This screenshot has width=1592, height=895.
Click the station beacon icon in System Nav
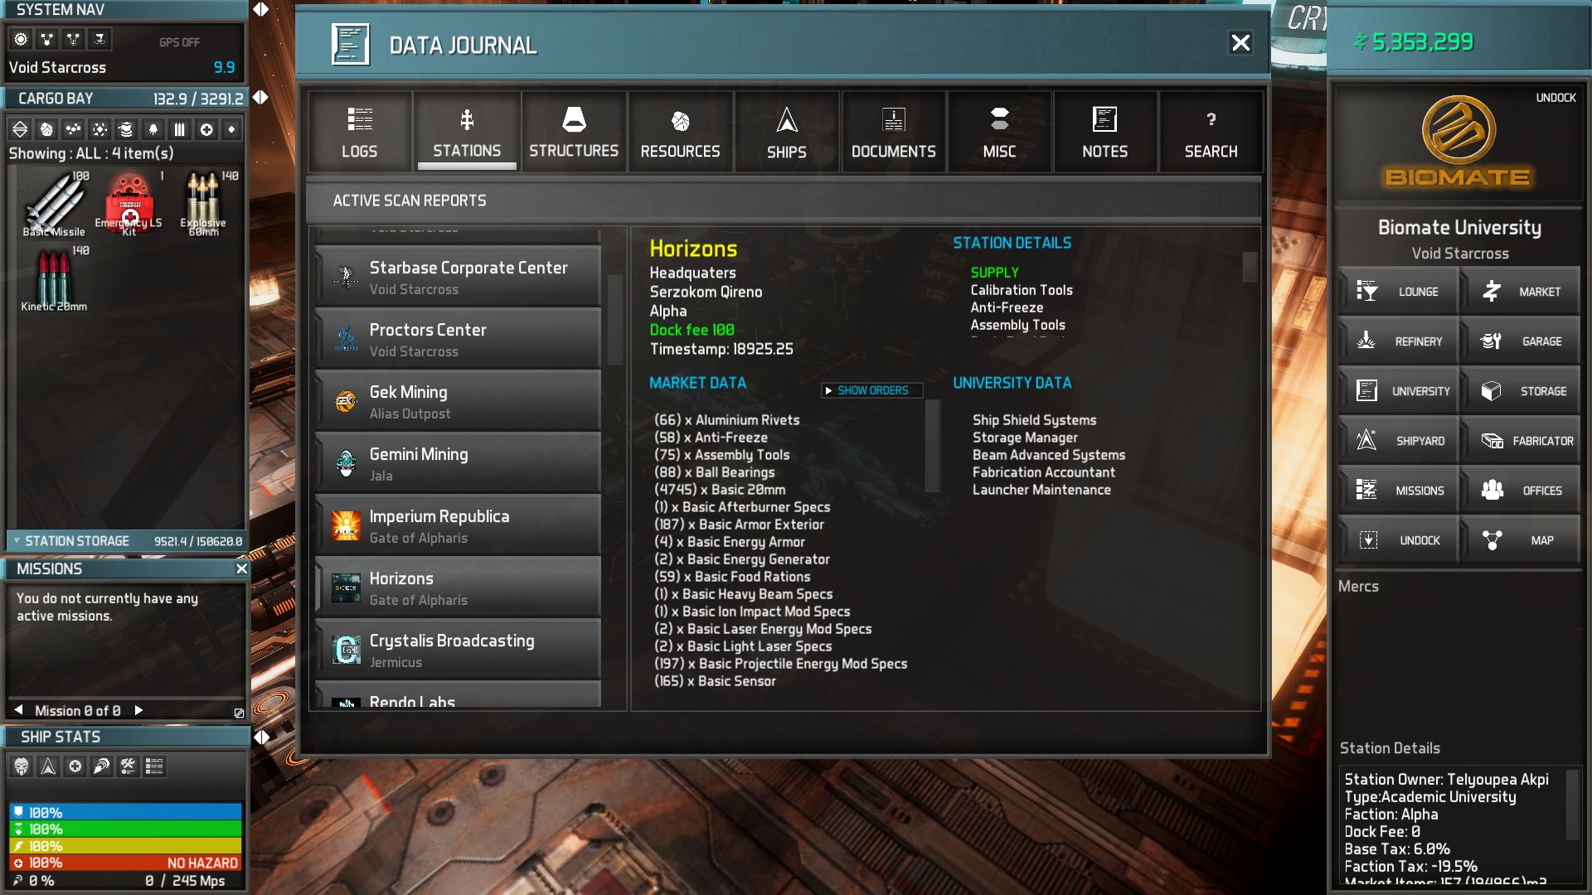click(99, 39)
